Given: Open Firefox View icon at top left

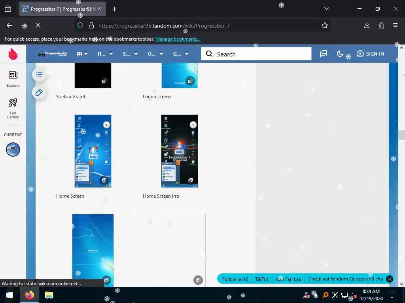Looking at the screenshot, I should pos(8,9).
